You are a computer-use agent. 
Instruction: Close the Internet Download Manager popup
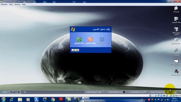coord(141,101)
